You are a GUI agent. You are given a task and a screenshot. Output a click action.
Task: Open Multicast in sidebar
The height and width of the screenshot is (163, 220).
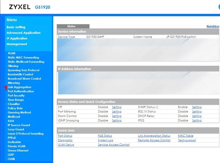tap(14, 117)
